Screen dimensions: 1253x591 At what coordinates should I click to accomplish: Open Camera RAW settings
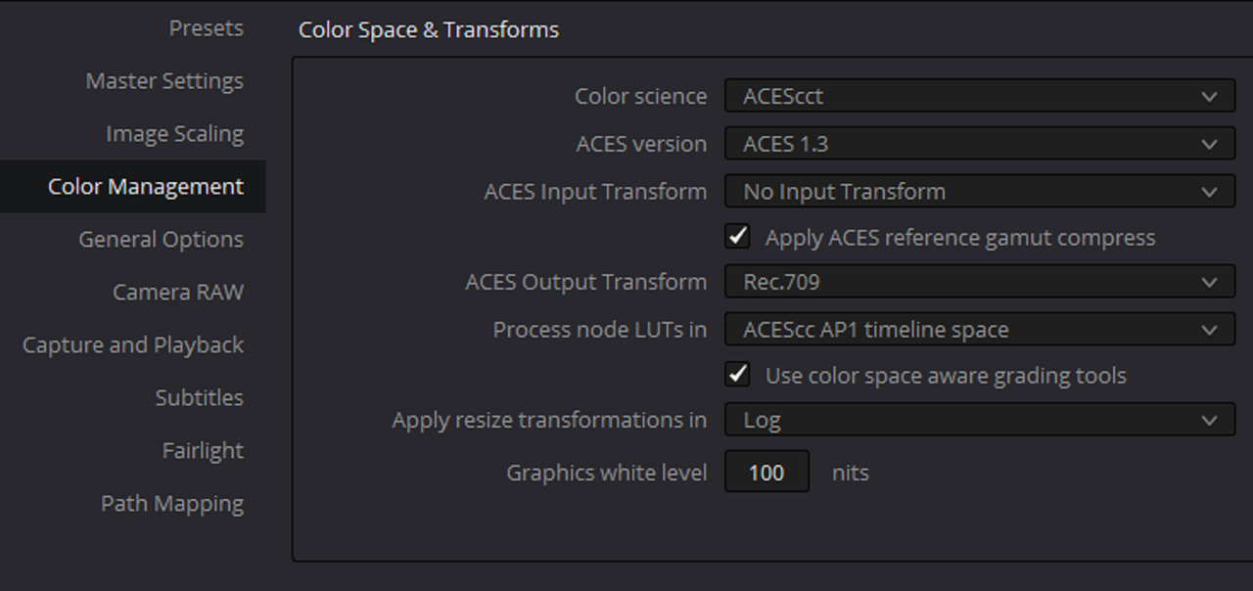(178, 293)
